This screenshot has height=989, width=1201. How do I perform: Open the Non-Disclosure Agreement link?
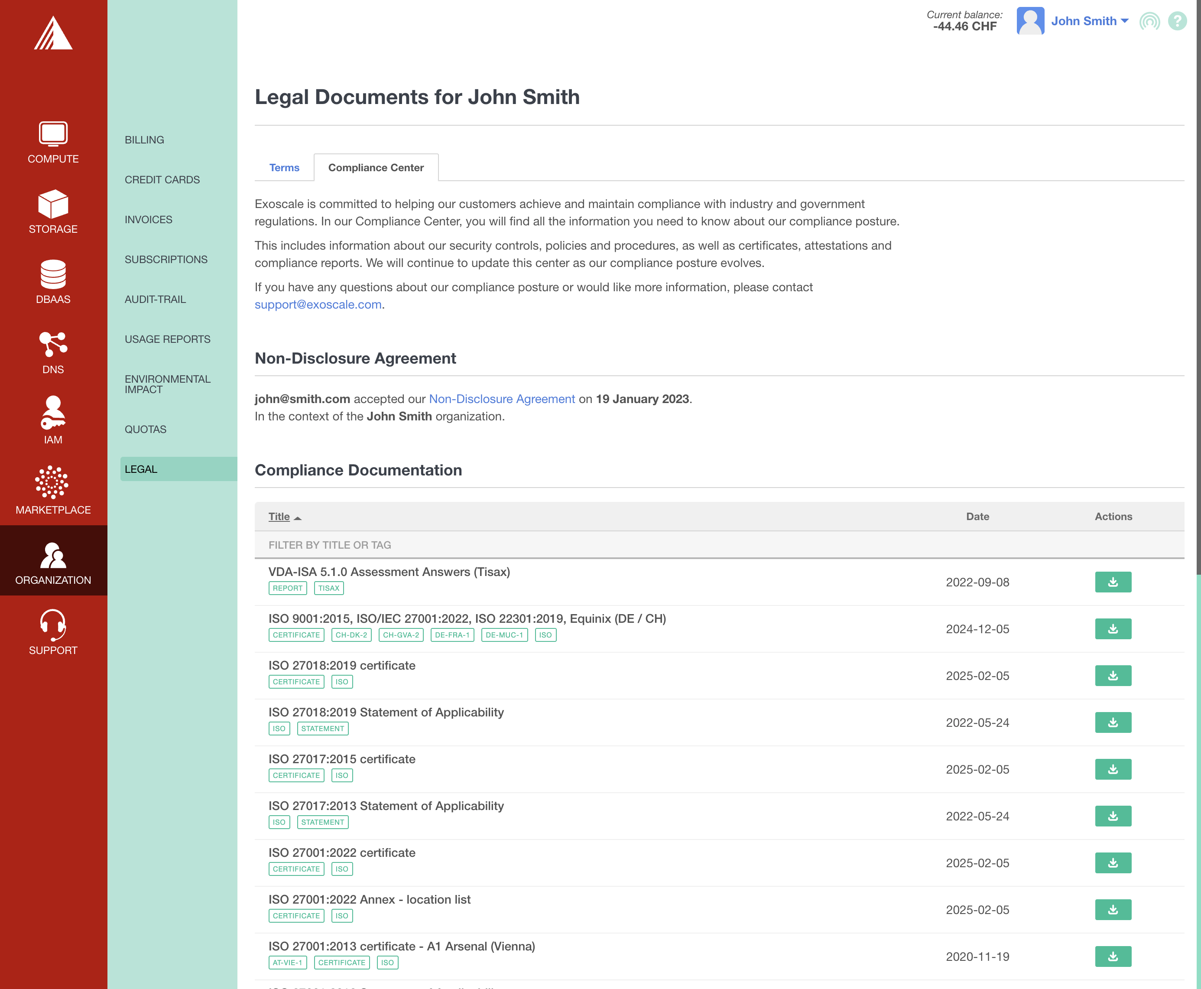coord(501,399)
